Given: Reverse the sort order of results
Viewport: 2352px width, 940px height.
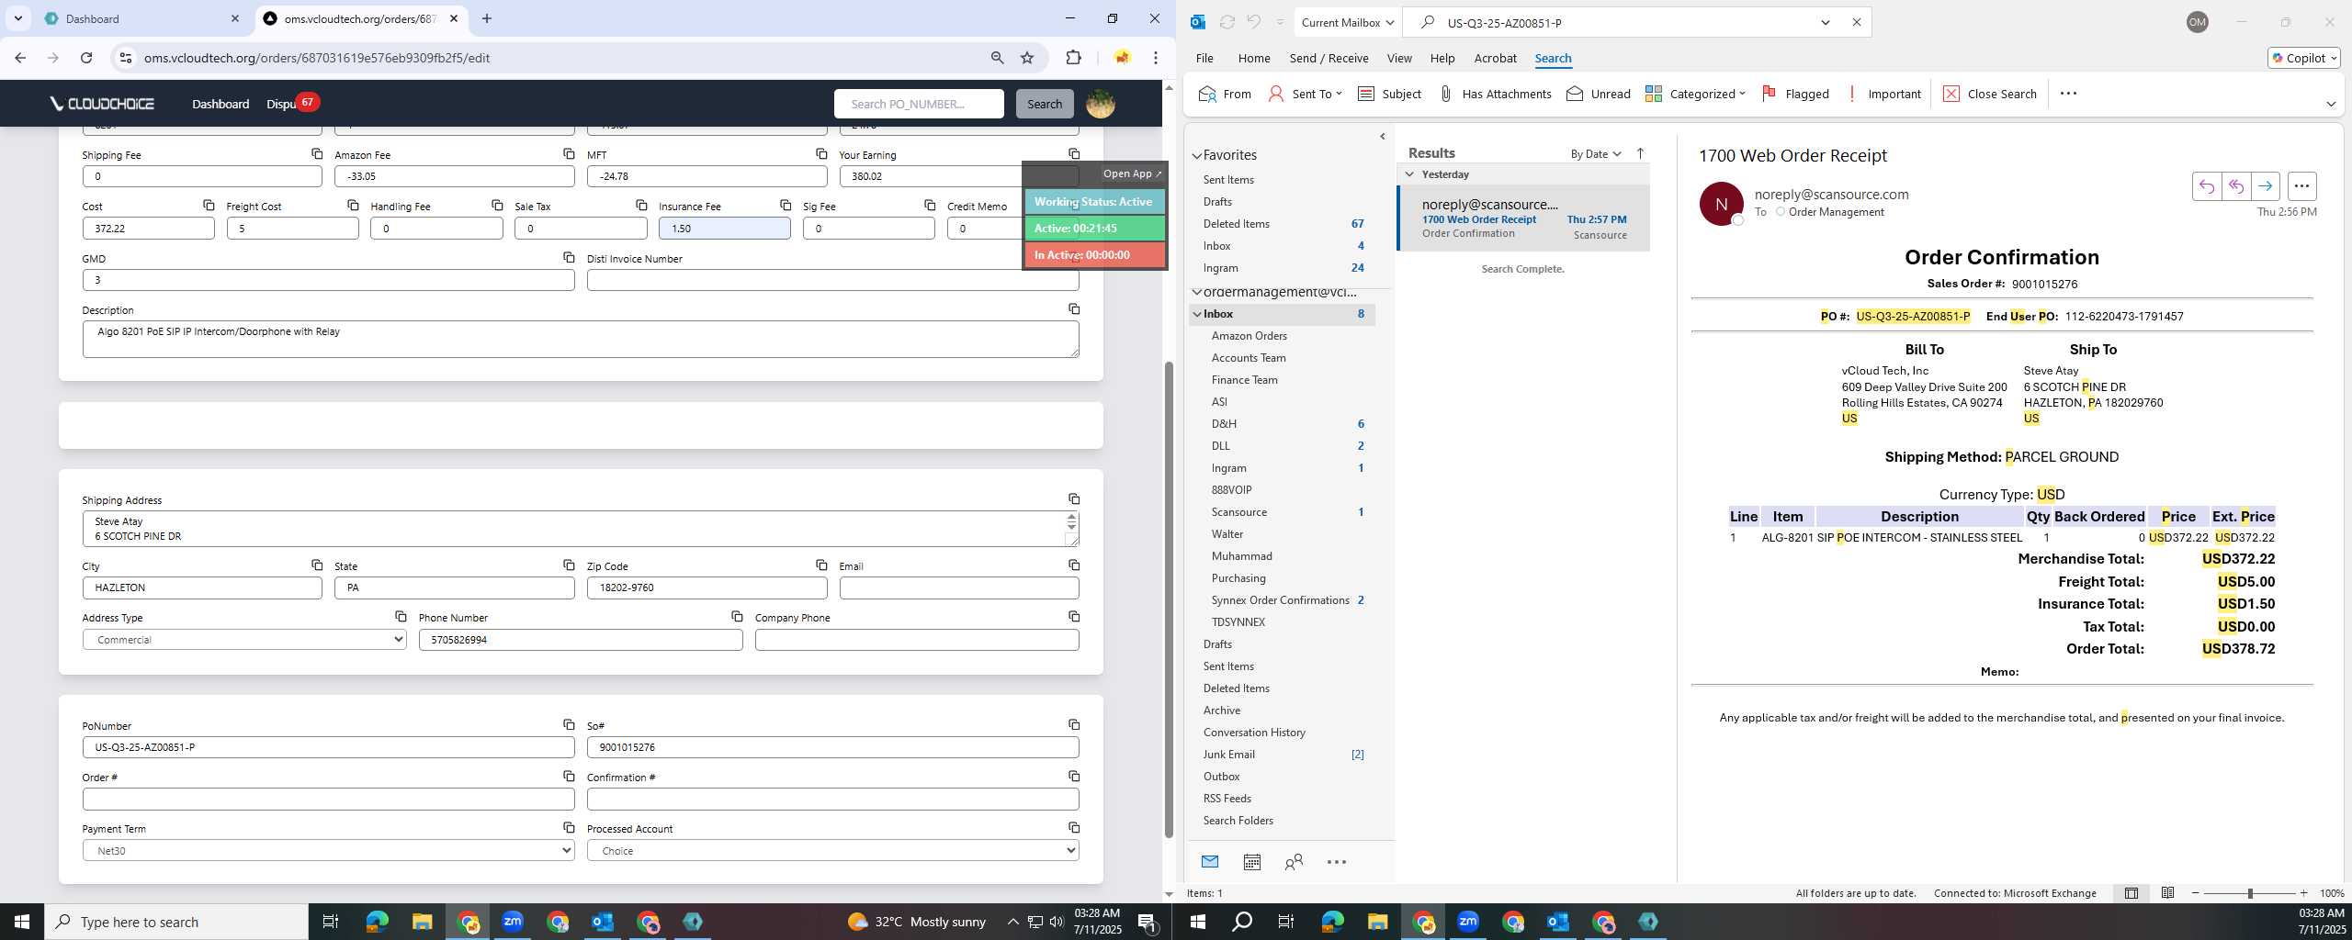Looking at the screenshot, I should [1640, 153].
